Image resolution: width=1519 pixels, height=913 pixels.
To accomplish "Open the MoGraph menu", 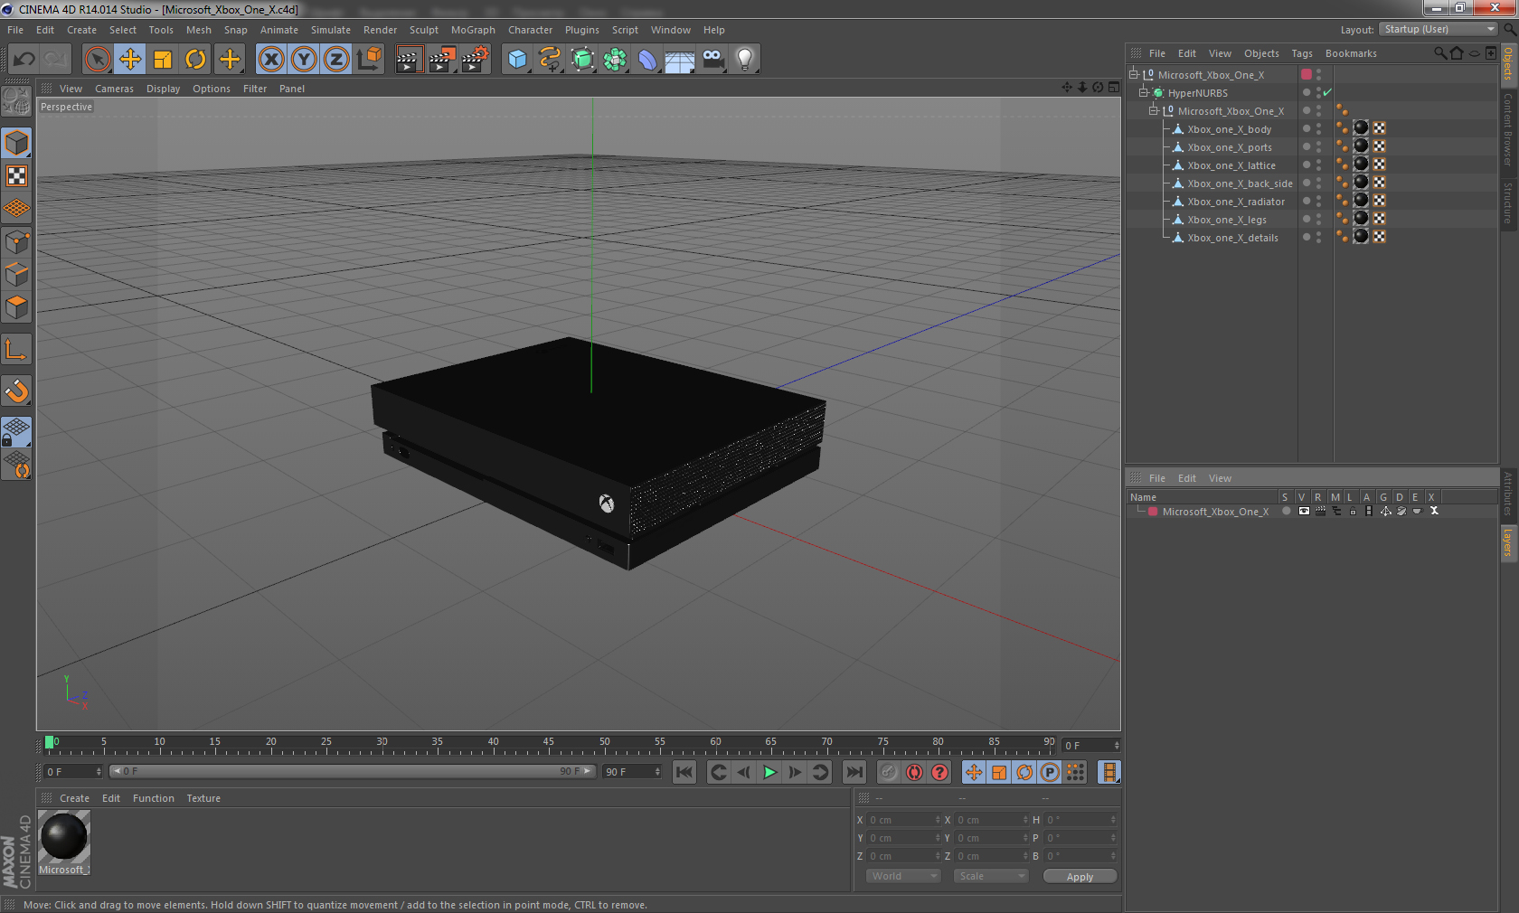I will click(473, 30).
